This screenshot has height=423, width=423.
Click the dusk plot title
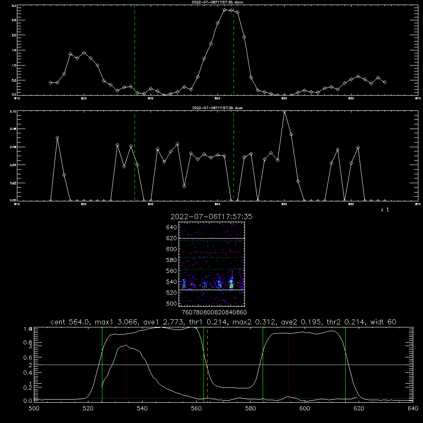click(217, 108)
